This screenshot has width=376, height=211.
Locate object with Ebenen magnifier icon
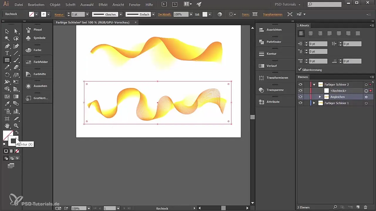point(335,207)
